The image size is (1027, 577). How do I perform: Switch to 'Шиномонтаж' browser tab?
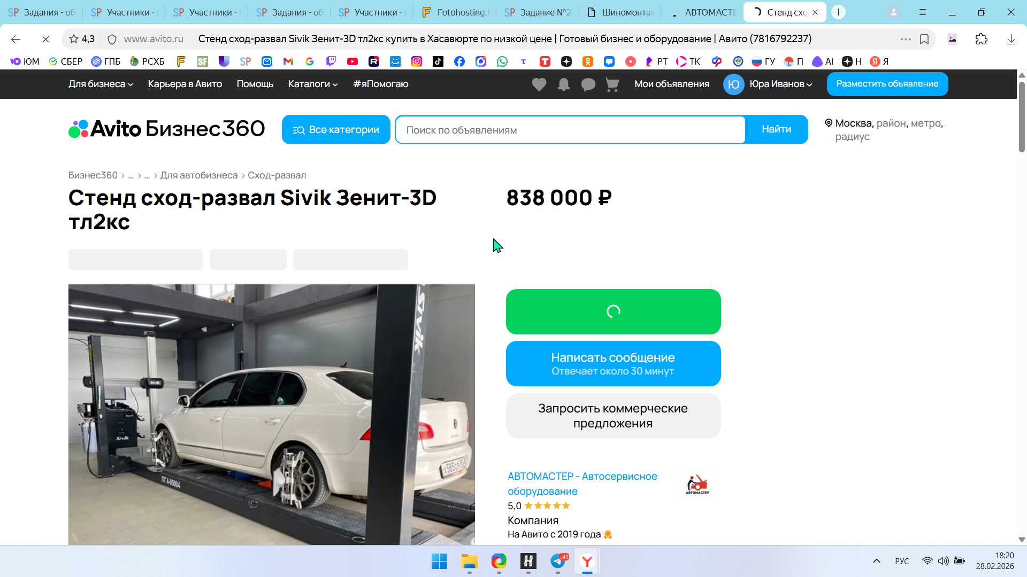coord(620,12)
